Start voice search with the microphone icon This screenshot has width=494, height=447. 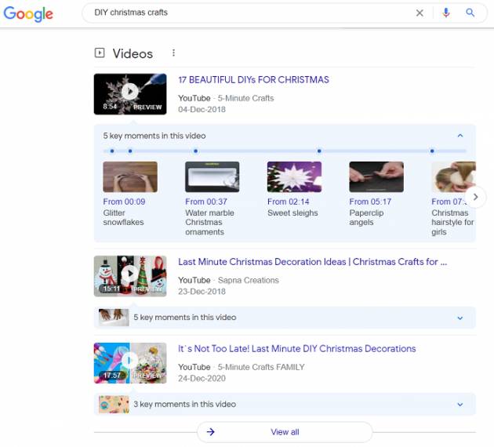pyautogui.click(x=446, y=13)
